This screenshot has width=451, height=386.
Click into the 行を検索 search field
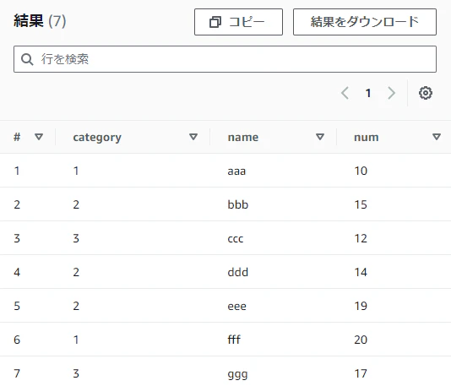pos(225,59)
